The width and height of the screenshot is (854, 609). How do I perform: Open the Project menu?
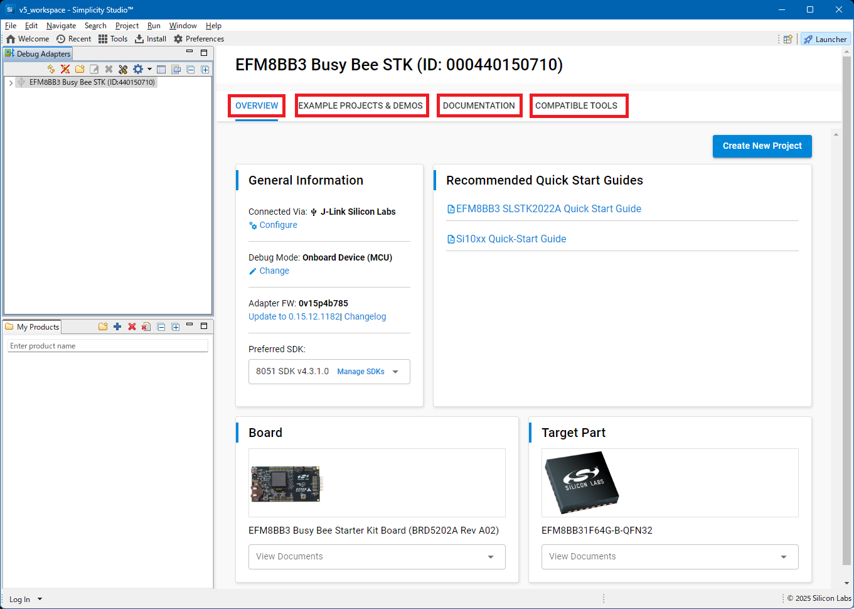[x=127, y=26]
